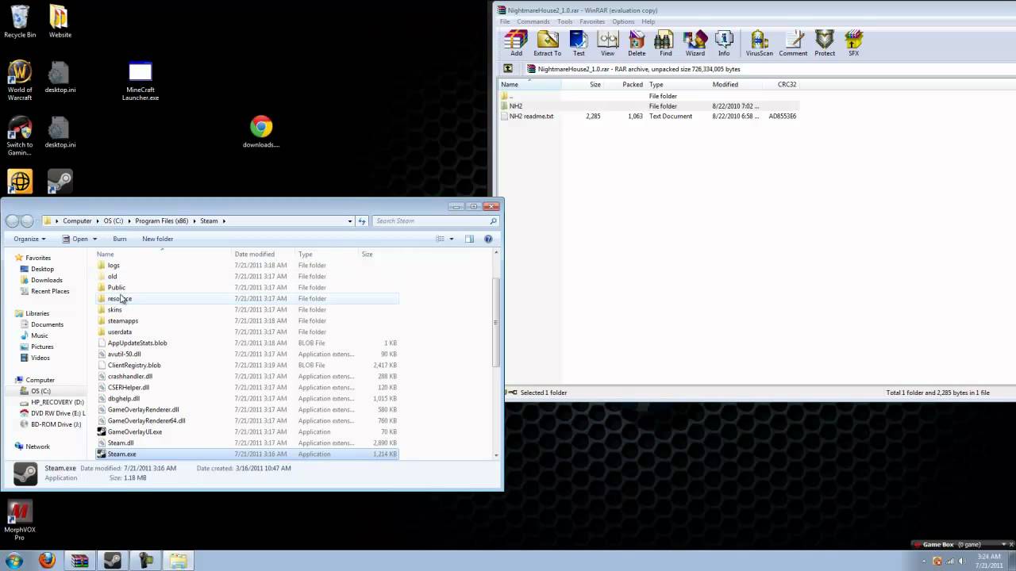Open the Commands menu in WinRAR
Image resolution: width=1016 pixels, height=571 pixels.
[x=533, y=21]
